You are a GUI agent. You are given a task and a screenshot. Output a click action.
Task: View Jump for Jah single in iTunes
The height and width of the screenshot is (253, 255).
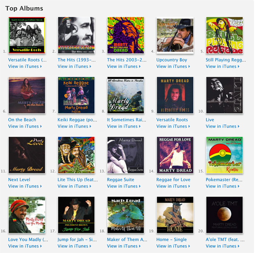tap(74, 246)
